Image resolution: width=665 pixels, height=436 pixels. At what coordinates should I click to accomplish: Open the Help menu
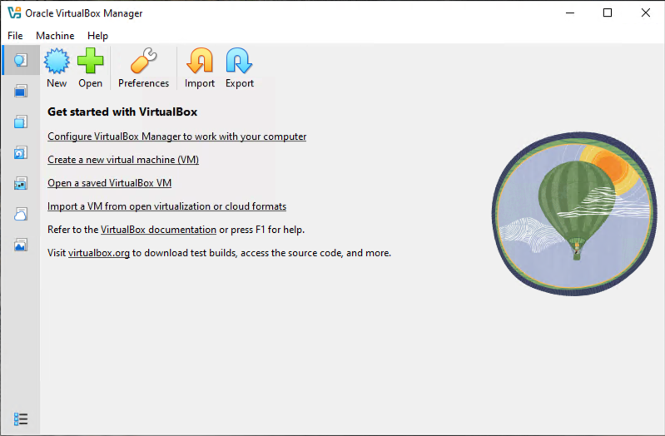click(x=97, y=36)
